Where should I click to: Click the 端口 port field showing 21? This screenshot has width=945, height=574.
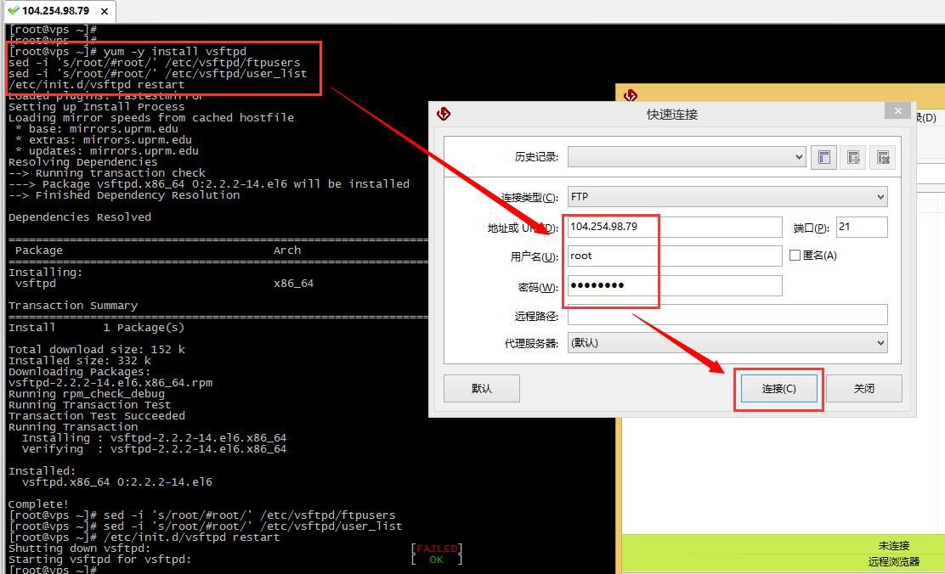coord(862,227)
